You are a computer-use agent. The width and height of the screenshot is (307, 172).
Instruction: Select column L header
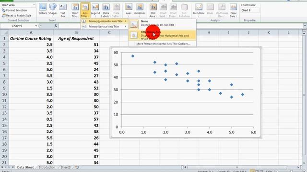(288, 32)
